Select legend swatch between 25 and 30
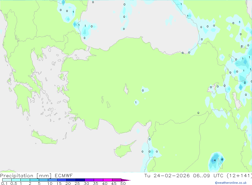 pos(80,180)
